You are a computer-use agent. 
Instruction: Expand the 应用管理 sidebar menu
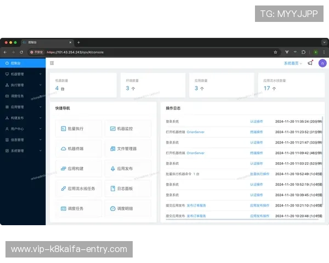click(x=22, y=107)
